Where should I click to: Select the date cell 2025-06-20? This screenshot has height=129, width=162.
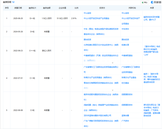coord(18,18)
